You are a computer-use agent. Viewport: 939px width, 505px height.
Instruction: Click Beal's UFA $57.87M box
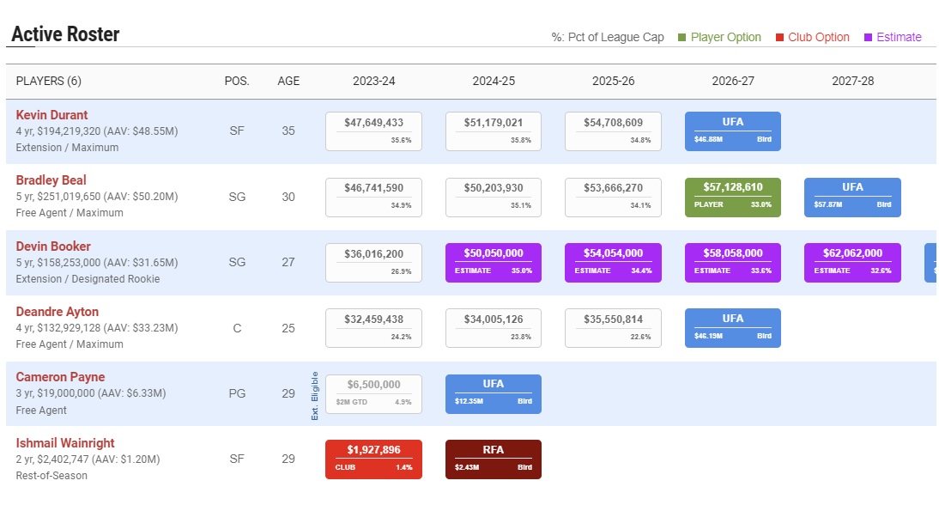[x=853, y=197]
